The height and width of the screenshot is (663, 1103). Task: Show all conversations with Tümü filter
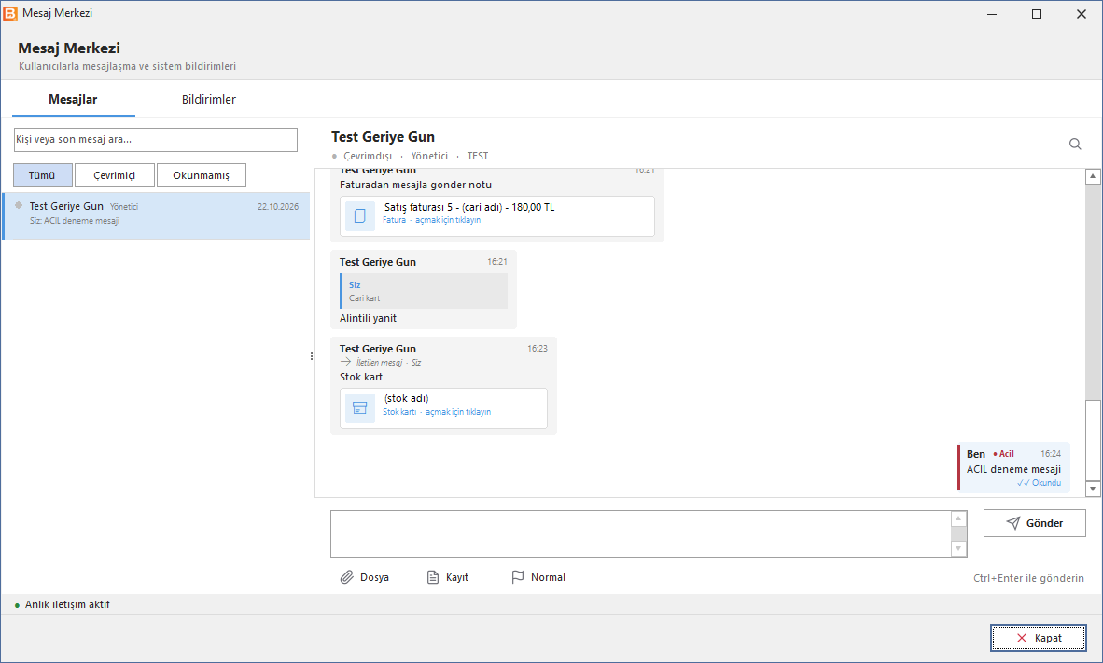[x=42, y=175]
